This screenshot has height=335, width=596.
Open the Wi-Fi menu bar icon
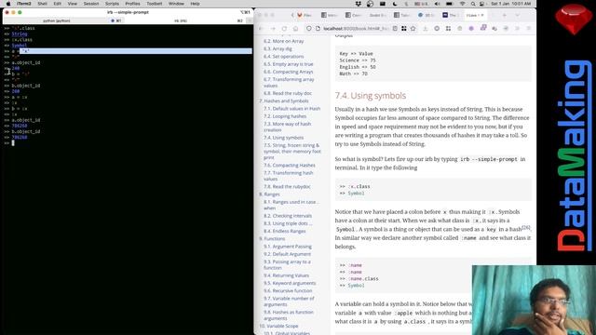click(x=463, y=4)
